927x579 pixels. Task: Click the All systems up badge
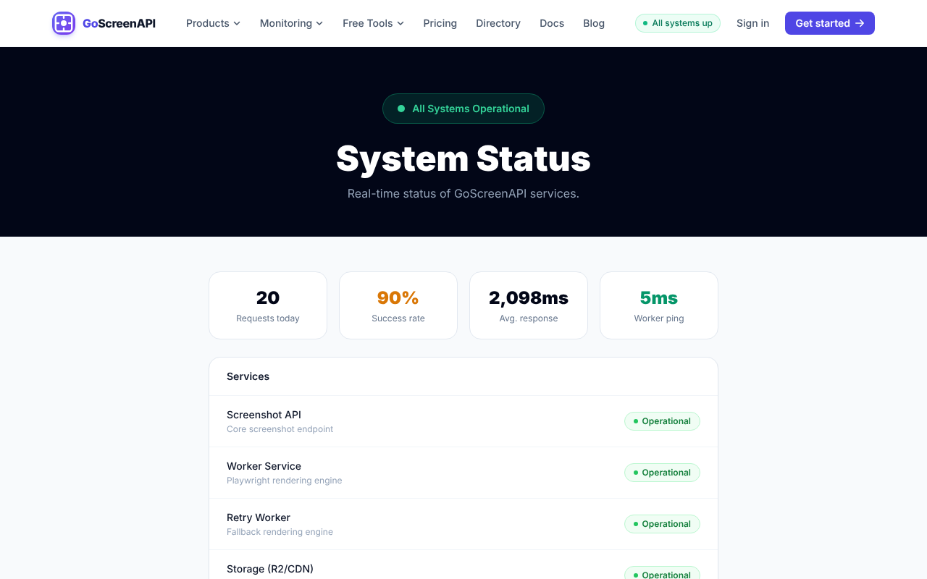pyautogui.click(x=678, y=23)
